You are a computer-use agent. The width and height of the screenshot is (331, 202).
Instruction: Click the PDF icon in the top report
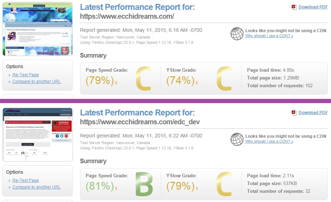[x=294, y=7]
